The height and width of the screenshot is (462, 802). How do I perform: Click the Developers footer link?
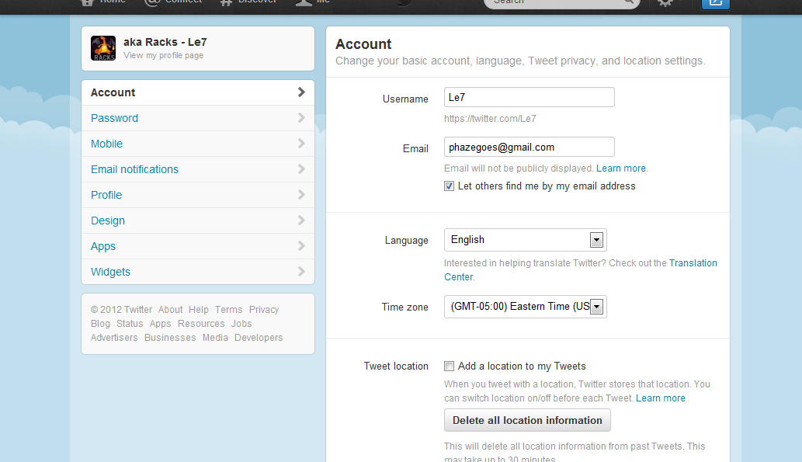[259, 338]
